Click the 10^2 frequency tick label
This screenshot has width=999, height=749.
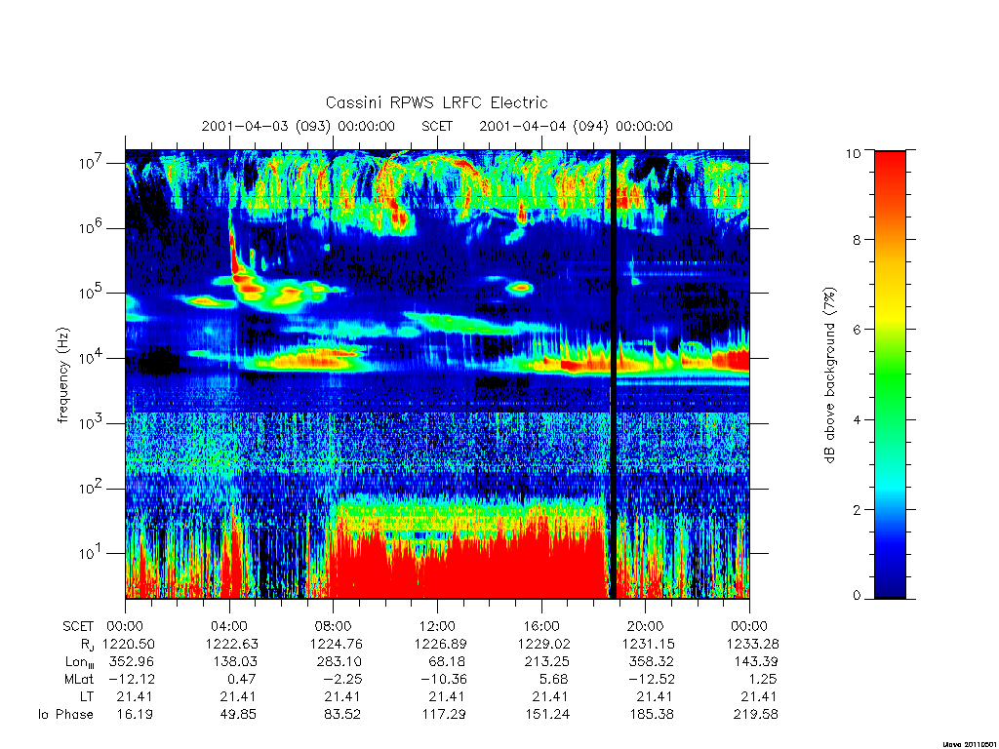[x=92, y=488]
